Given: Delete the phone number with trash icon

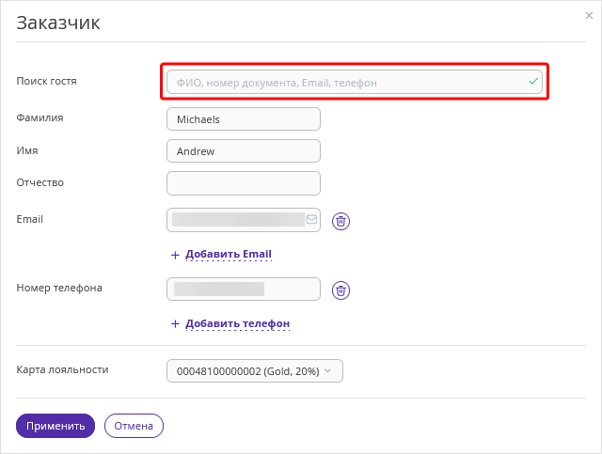Looking at the screenshot, I should [341, 290].
